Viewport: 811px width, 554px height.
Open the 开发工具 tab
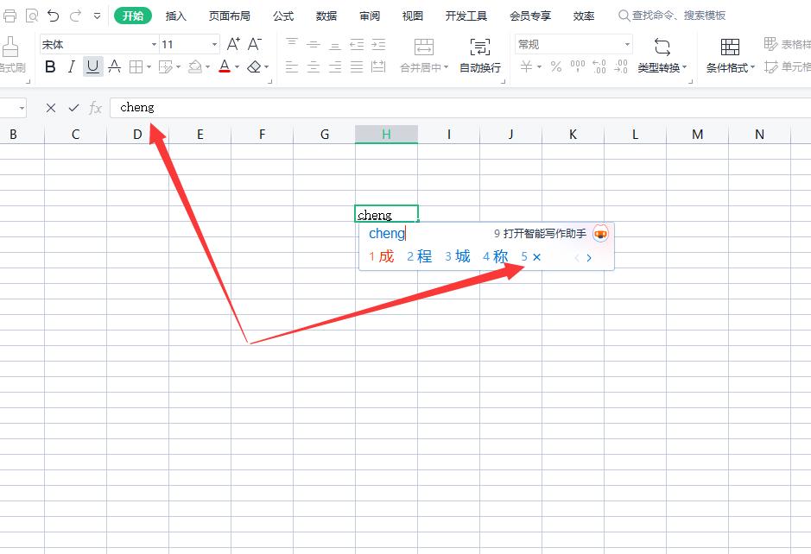click(x=466, y=16)
